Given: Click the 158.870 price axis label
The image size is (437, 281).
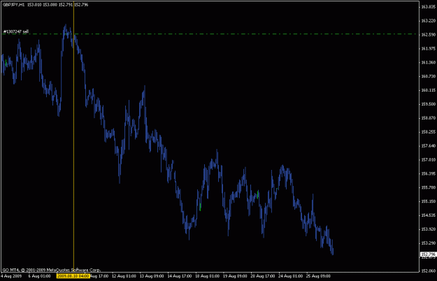Looking at the screenshot, I should [428, 118].
